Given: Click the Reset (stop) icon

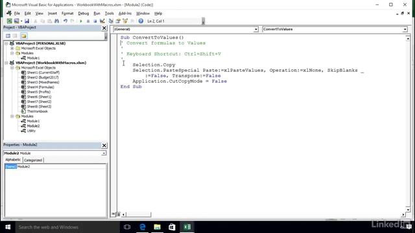Looking at the screenshot, I should pyautogui.click(x=95, y=21).
